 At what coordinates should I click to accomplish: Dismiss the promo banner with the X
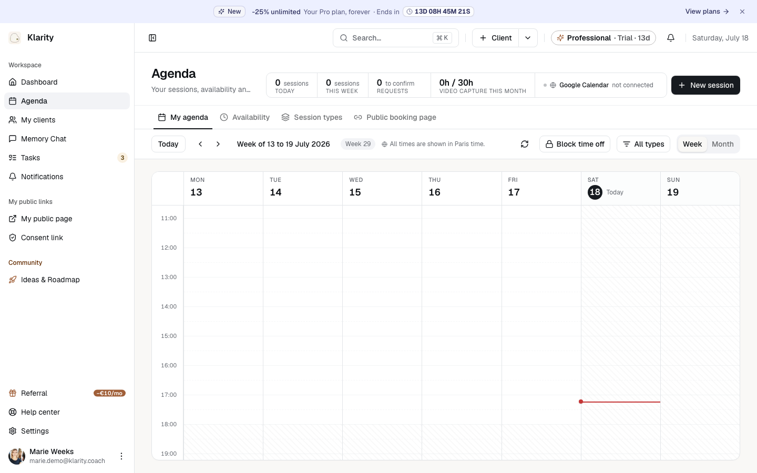point(742,12)
